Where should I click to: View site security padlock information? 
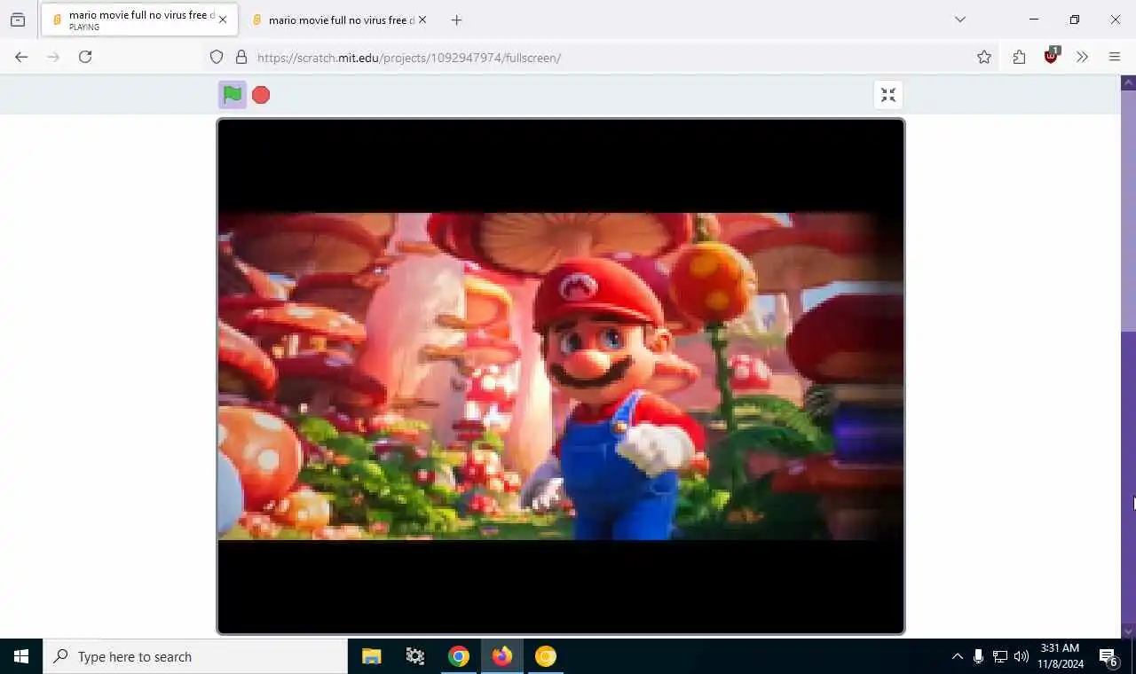[241, 57]
